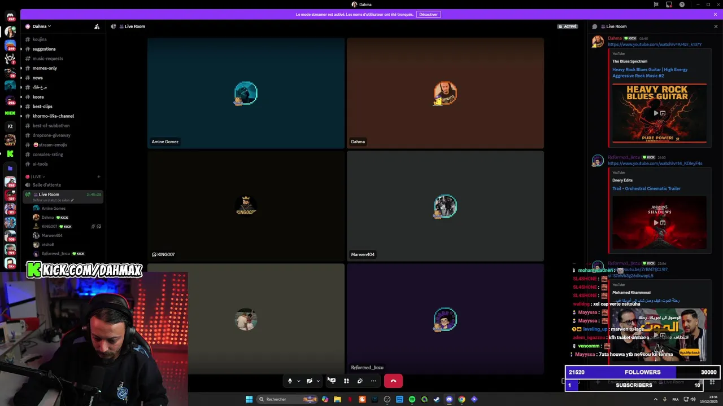
Task: Open the camera options arrow
Action: [317, 381]
